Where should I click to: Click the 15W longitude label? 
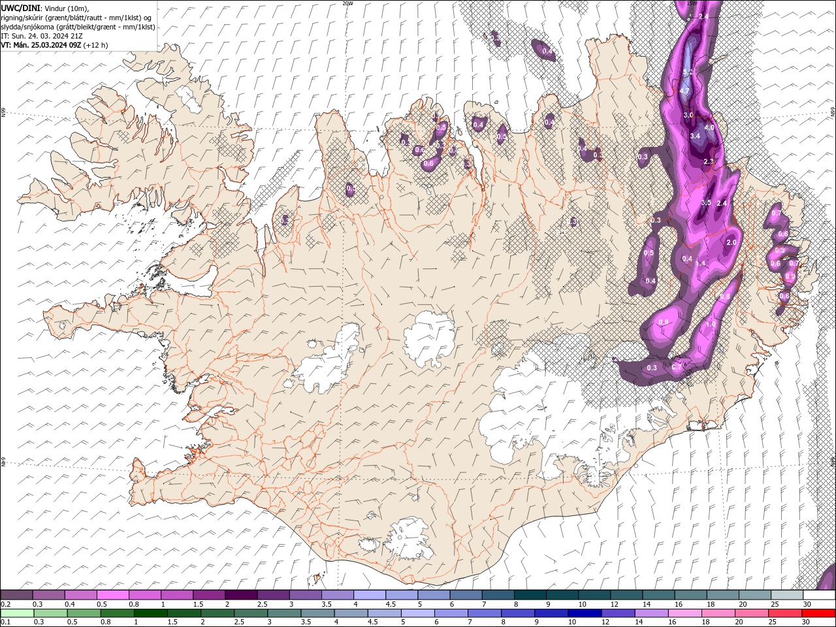[x=692, y=3]
